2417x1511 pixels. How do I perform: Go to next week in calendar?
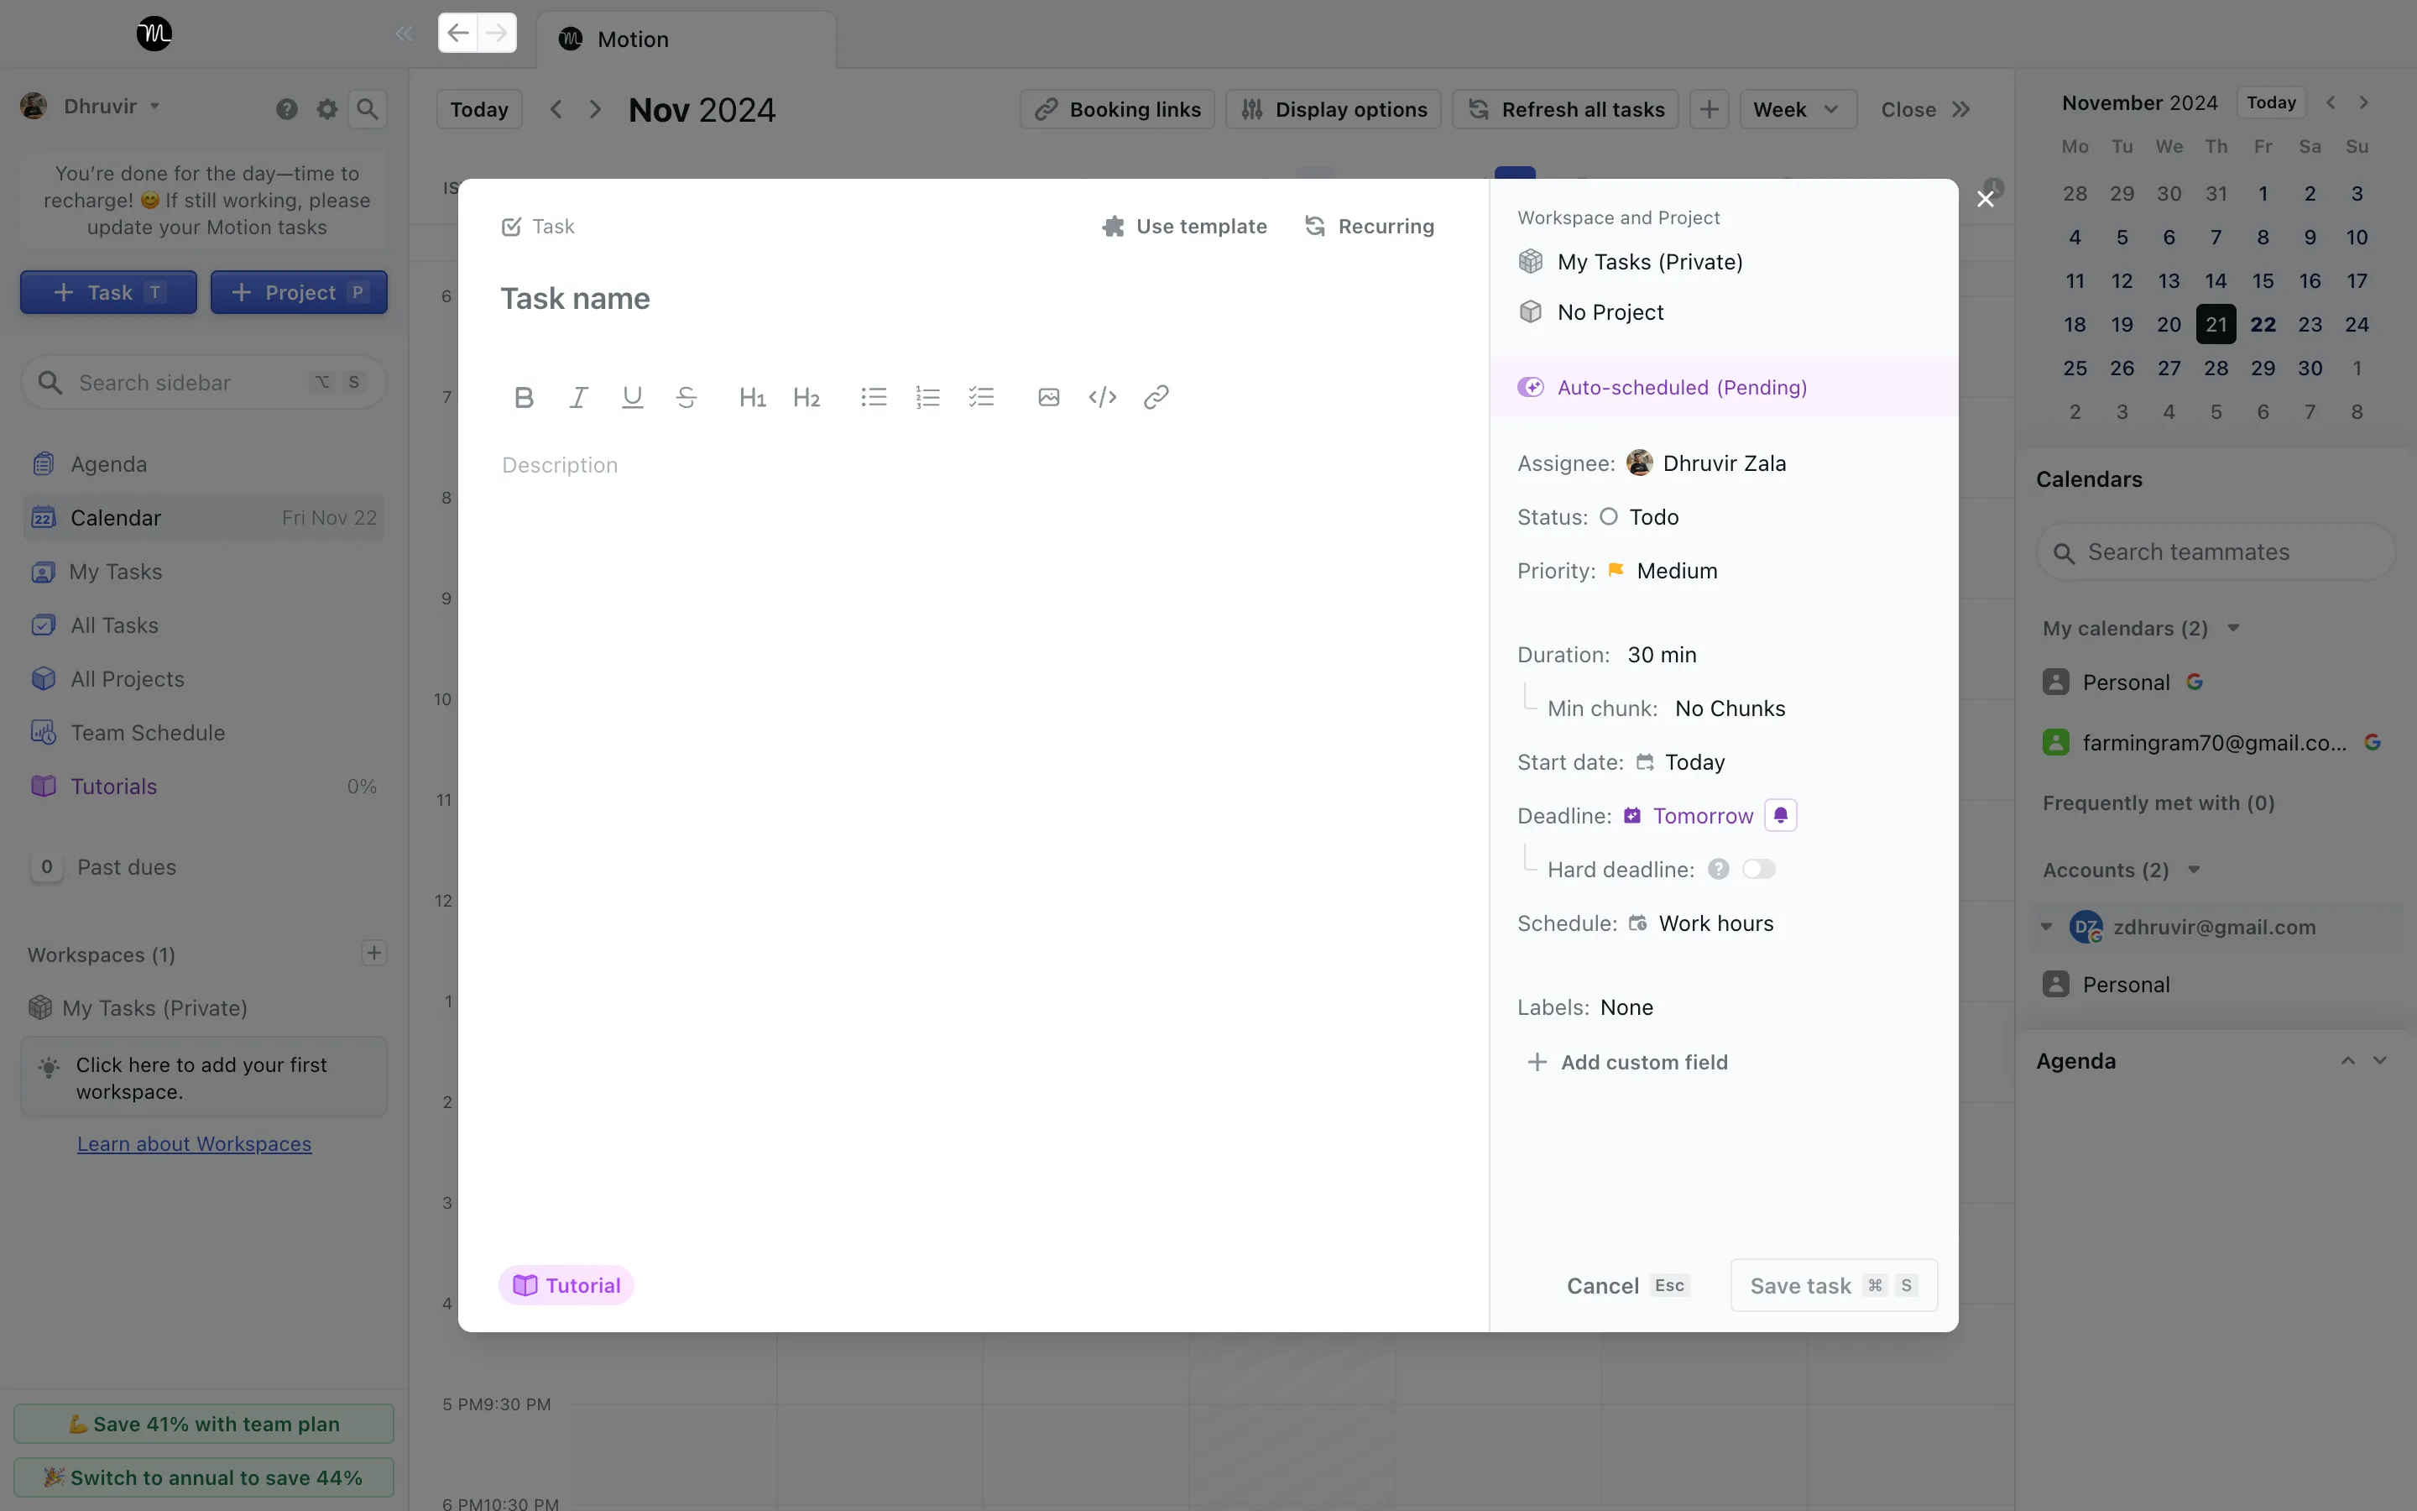[595, 109]
